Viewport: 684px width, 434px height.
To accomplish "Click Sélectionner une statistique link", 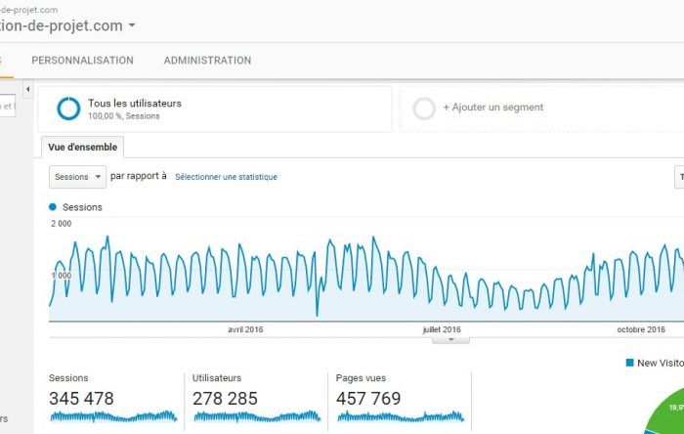I will [226, 177].
